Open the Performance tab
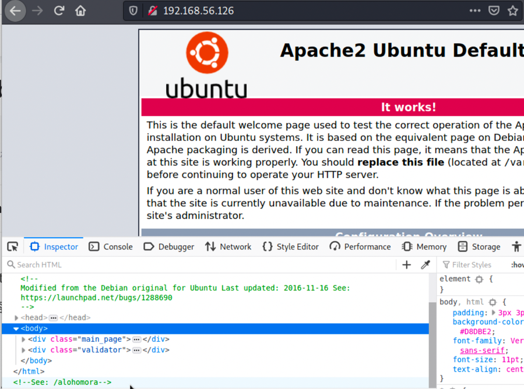 tap(360, 247)
